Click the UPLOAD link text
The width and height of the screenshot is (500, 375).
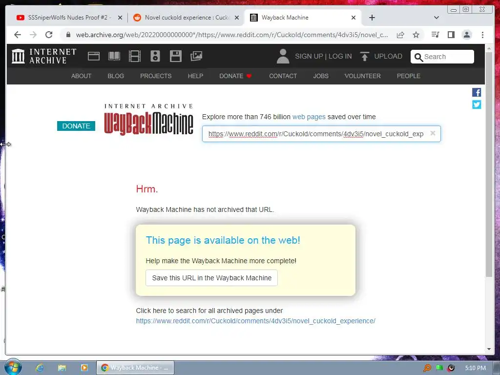[x=388, y=57]
